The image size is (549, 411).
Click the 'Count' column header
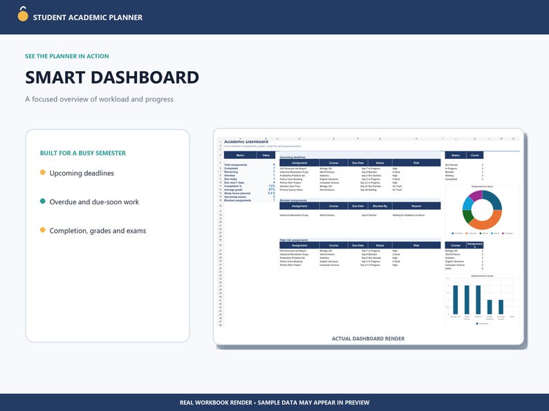475,155
